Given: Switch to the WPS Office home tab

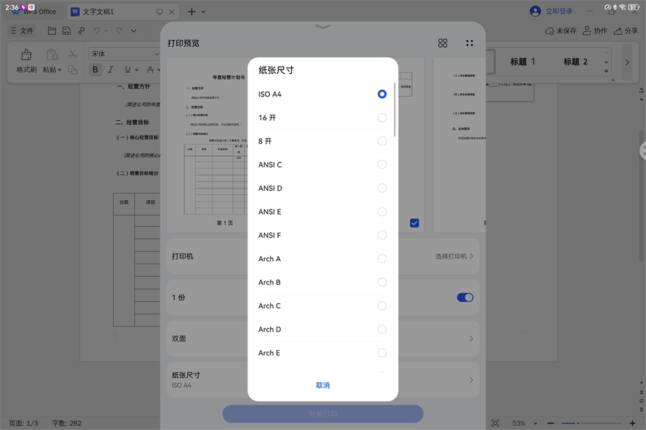Looking at the screenshot, I should click(34, 12).
